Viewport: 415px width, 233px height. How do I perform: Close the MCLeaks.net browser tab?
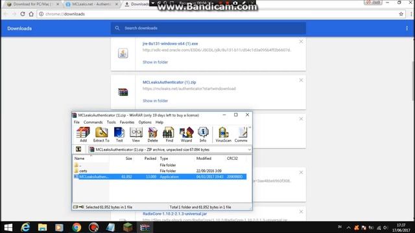point(117,5)
